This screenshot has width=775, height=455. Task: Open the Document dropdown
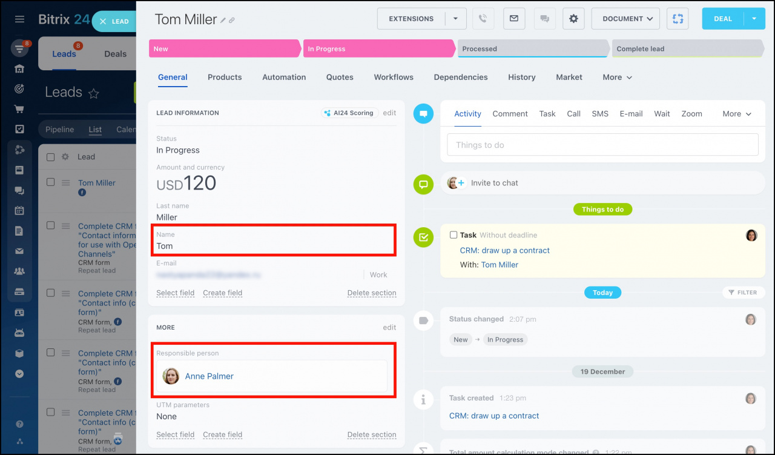[625, 19]
